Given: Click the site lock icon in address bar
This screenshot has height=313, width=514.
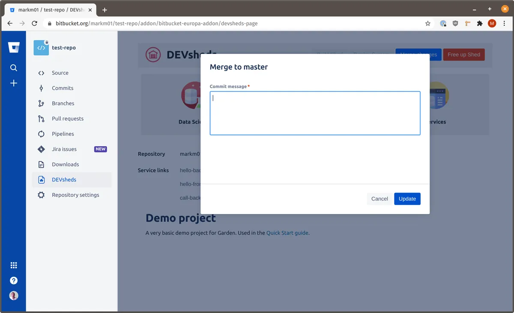Looking at the screenshot, I should point(50,24).
